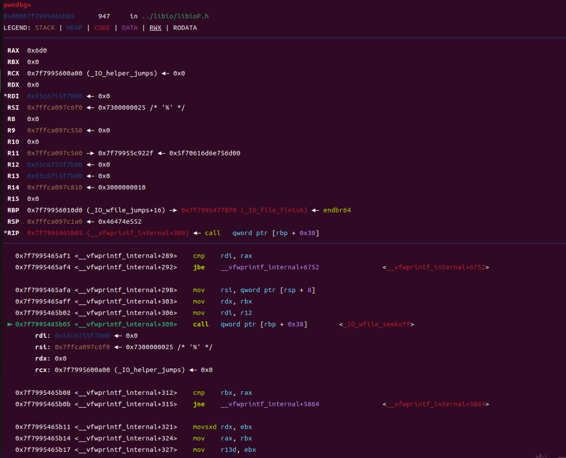This screenshot has width=566, height=458.
Task: Click the CODE legend label
Action: [102, 28]
